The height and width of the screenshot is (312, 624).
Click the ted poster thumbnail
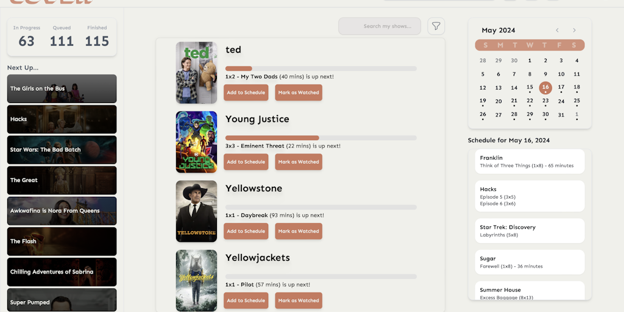(196, 73)
